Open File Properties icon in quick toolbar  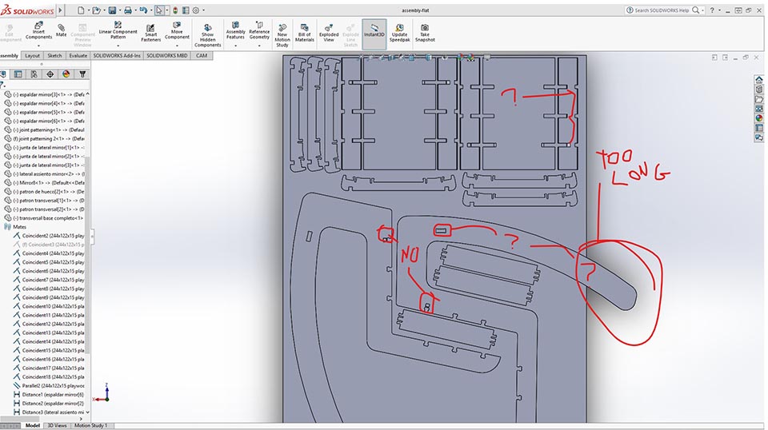tap(186, 10)
